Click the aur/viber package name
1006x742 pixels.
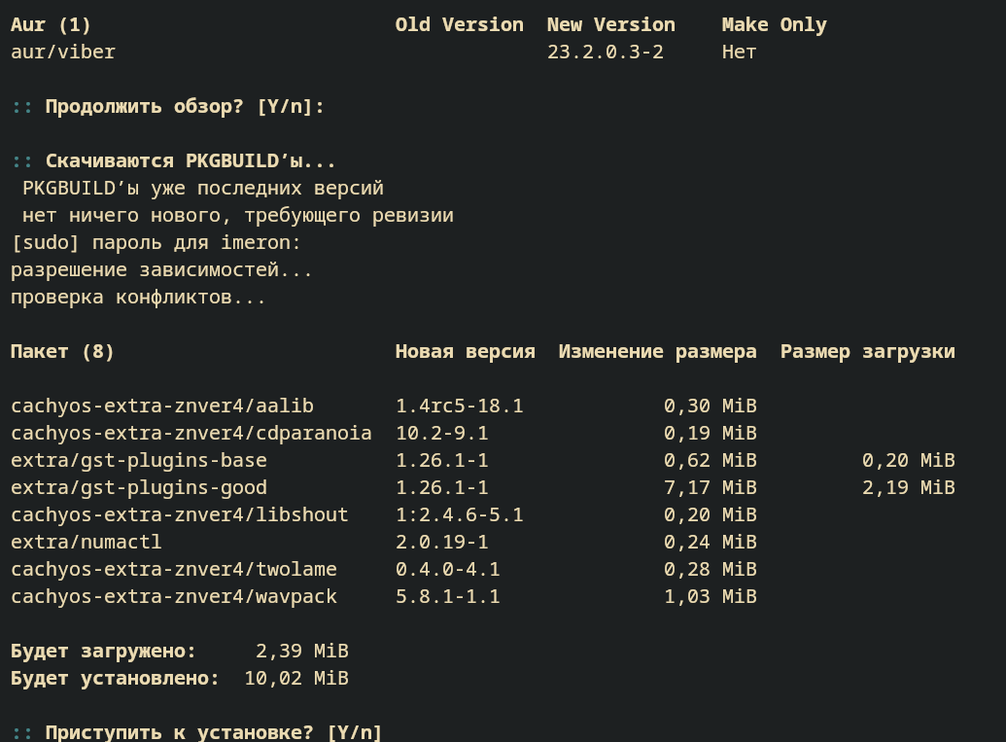[63, 52]
